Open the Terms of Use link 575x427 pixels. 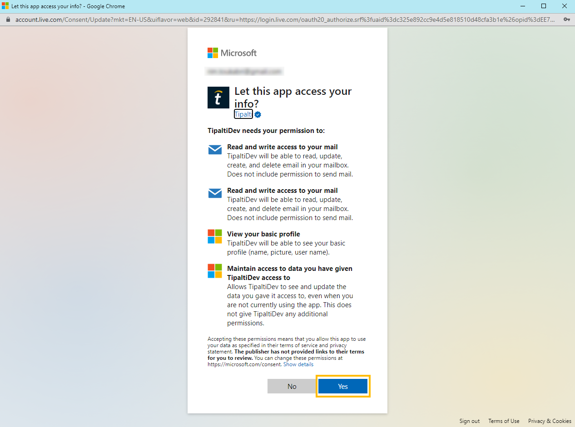tap(504, 421)
